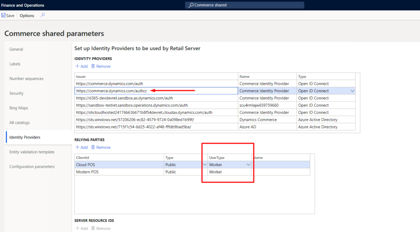Expand the Public Type dropdown for Cloud POS
Viewport: 420px width, 232px height.
tap(205, 164)
